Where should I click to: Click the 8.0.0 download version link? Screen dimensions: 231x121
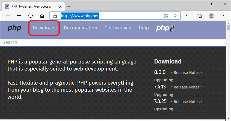pyautogui.click(x=160, y=72)
